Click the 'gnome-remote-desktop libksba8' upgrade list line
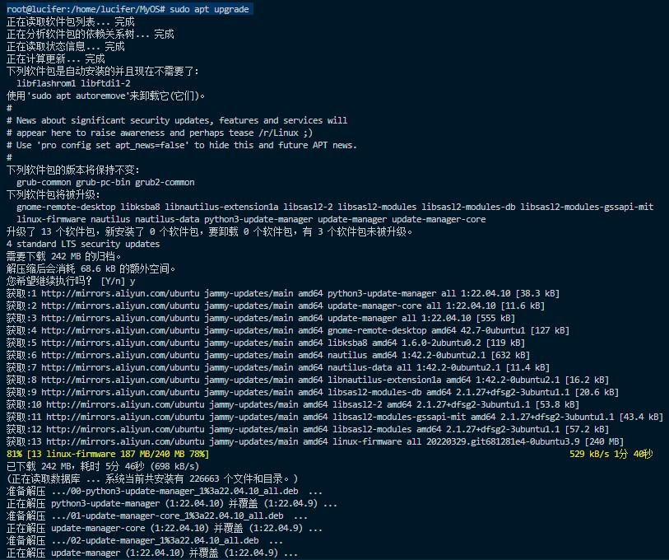 [x=335, y=208]
